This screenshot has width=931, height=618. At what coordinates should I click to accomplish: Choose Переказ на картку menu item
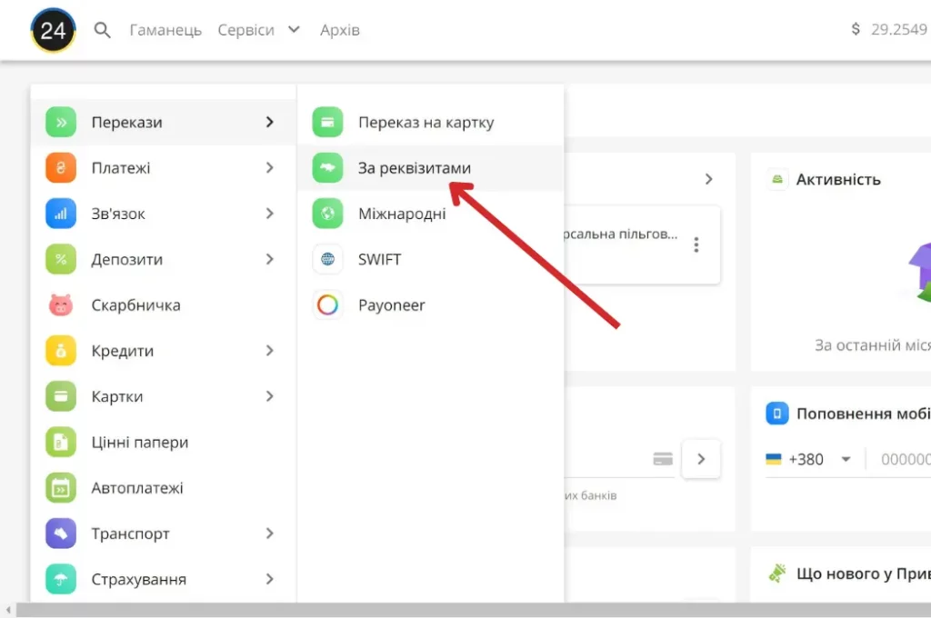pos(425,123)
